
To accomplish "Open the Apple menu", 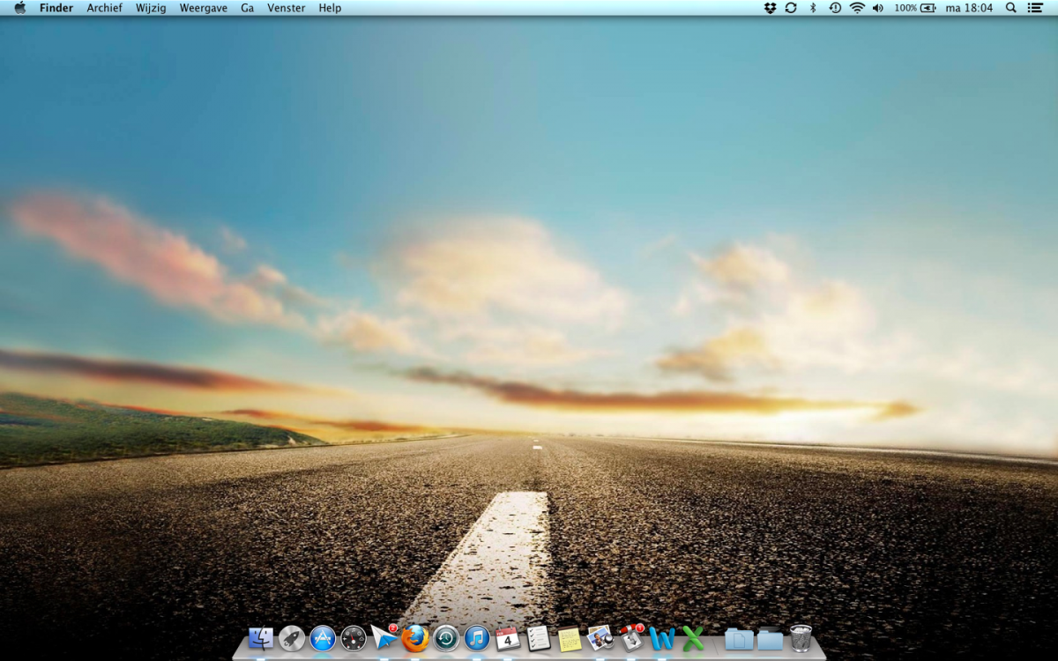I will click(x=19, y=8).
